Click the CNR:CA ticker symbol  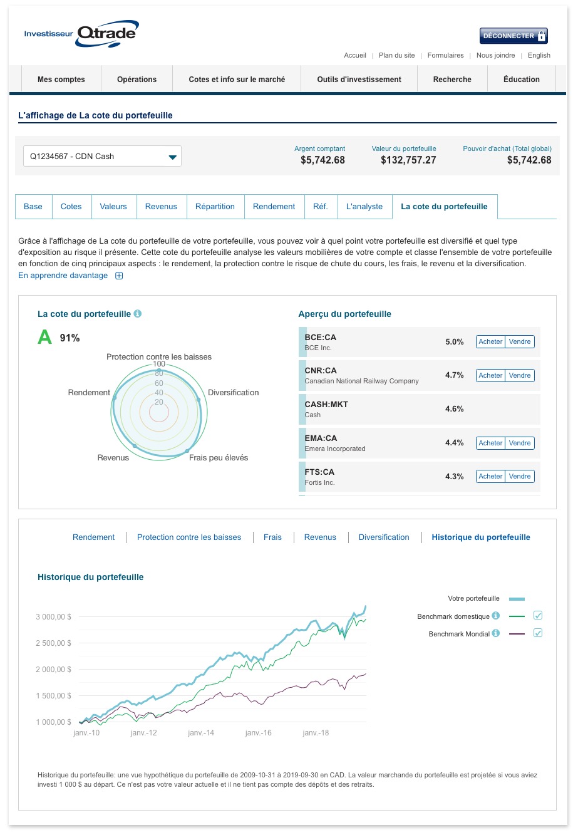tap(321, 371)
